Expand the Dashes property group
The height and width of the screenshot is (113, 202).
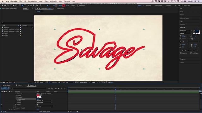[15, 105]
